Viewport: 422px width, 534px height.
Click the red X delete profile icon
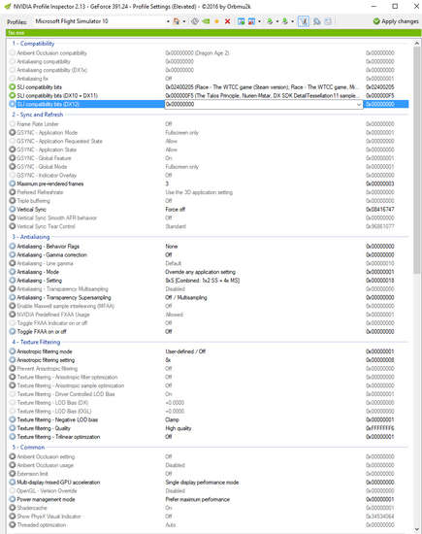click(x=227, y=21)
